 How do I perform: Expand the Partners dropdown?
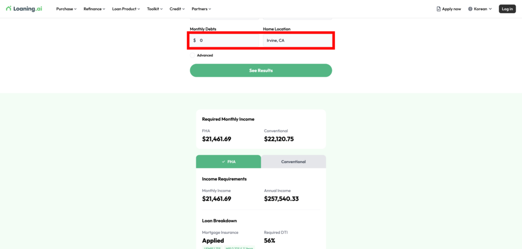(201, 9)
